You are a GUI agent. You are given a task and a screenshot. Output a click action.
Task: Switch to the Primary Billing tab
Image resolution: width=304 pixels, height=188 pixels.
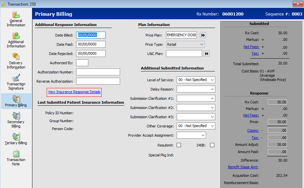[x=16, y=101]
